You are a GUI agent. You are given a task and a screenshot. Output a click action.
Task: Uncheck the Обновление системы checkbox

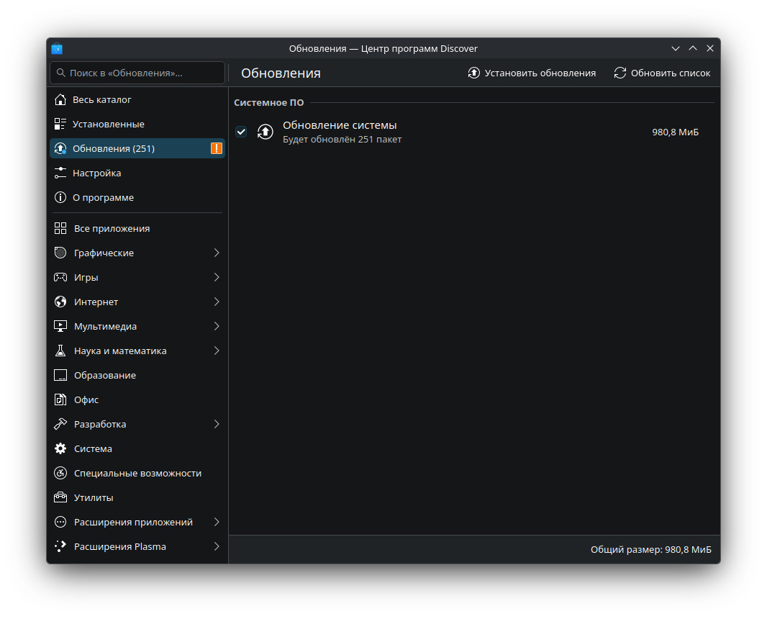pyautogui.click(x=241, y=132)
